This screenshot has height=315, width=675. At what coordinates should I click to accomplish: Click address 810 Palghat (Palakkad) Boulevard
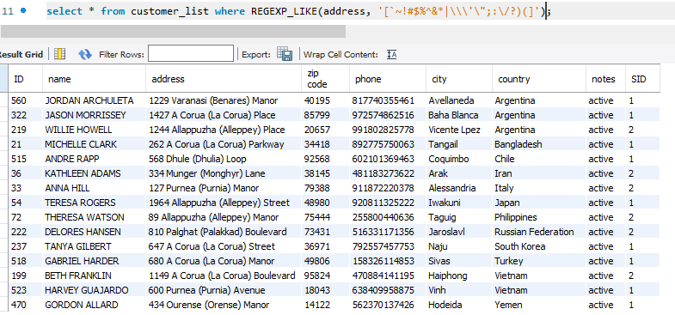pos(218,232)
